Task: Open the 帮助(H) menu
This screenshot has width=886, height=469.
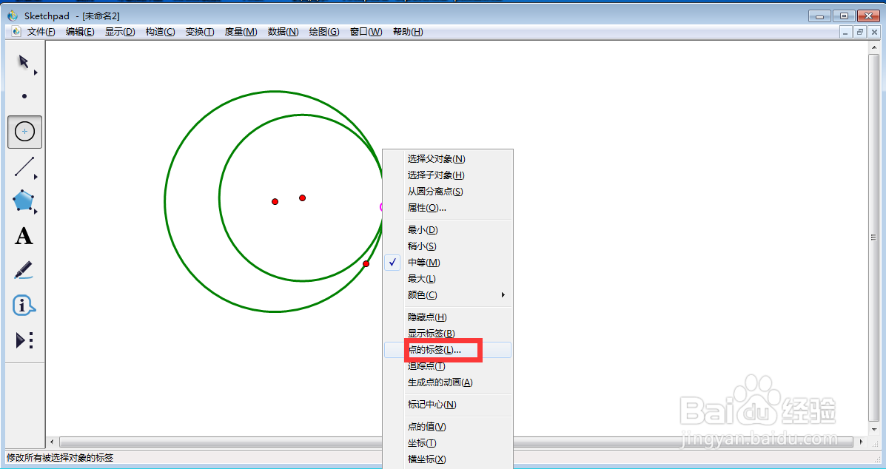Action: point(407,32)
